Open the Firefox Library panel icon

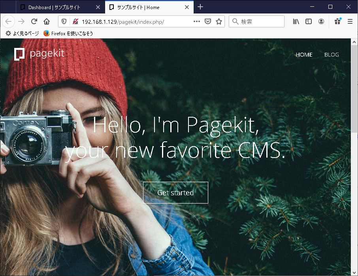(x=296, y=21)
